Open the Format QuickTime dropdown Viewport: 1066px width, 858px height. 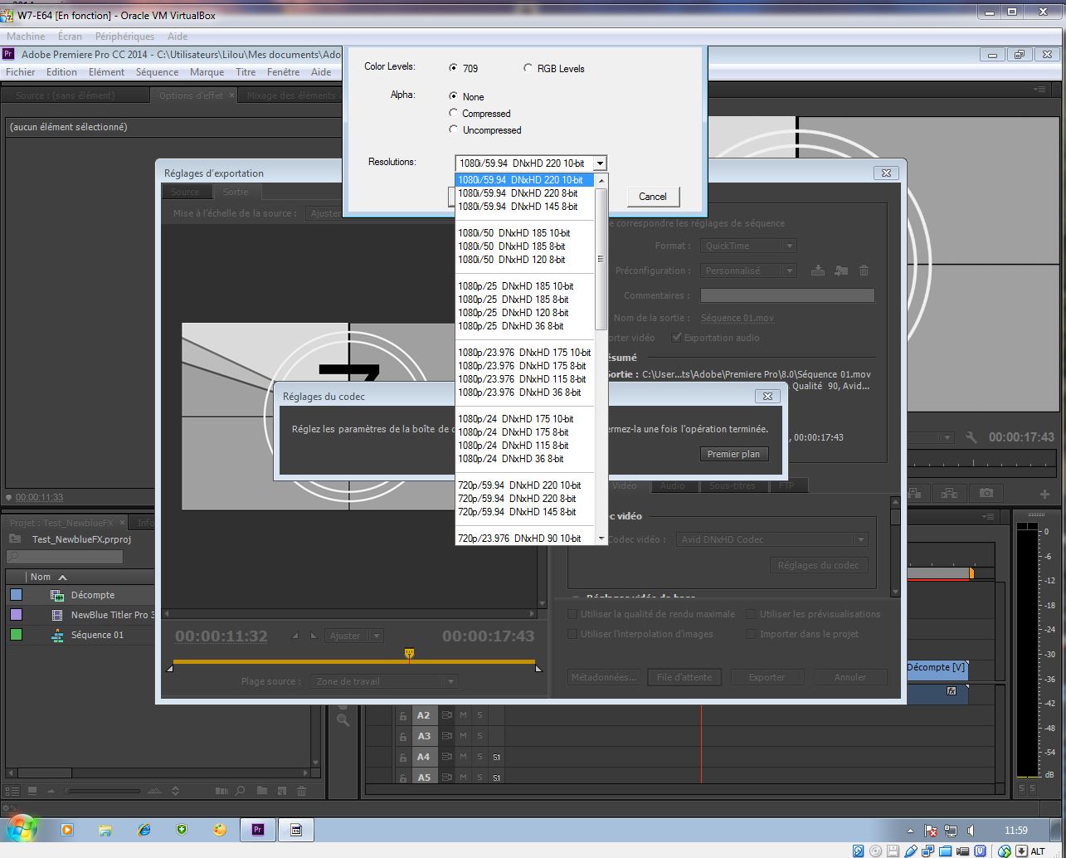[748, 246]
